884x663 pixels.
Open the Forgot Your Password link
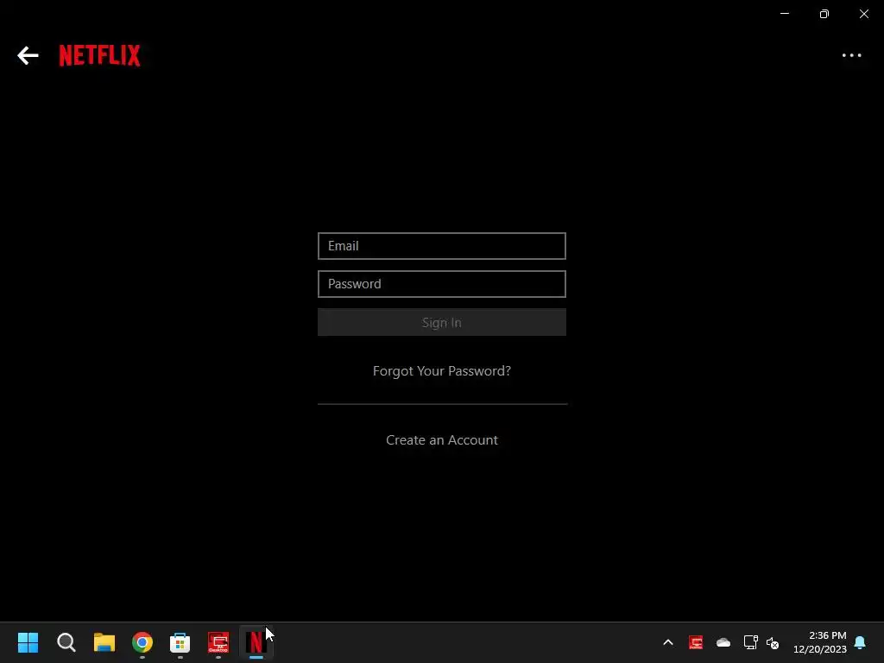441,371
